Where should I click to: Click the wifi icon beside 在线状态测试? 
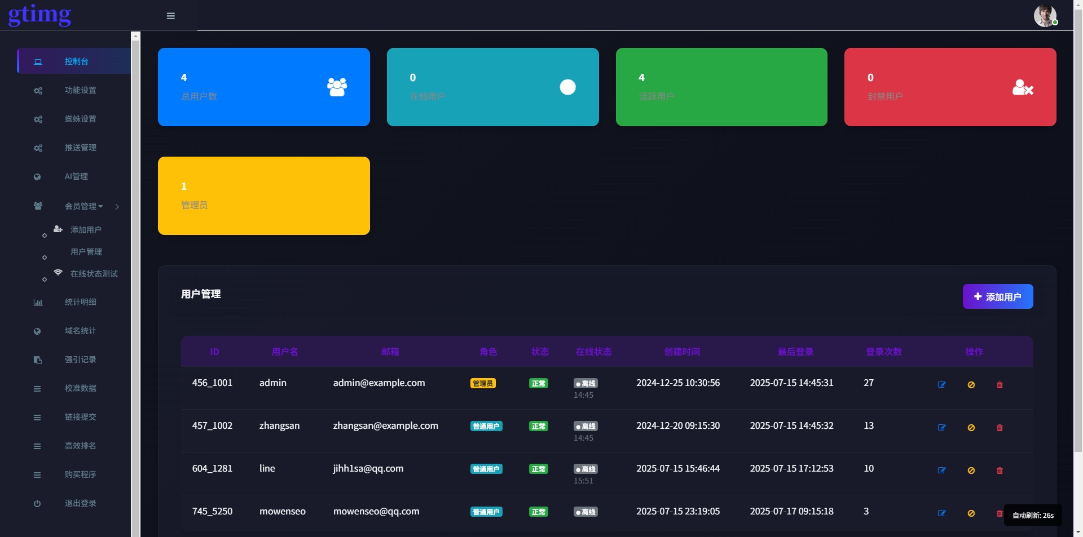pos(58,272)
